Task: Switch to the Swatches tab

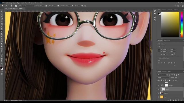Action: 164,10
